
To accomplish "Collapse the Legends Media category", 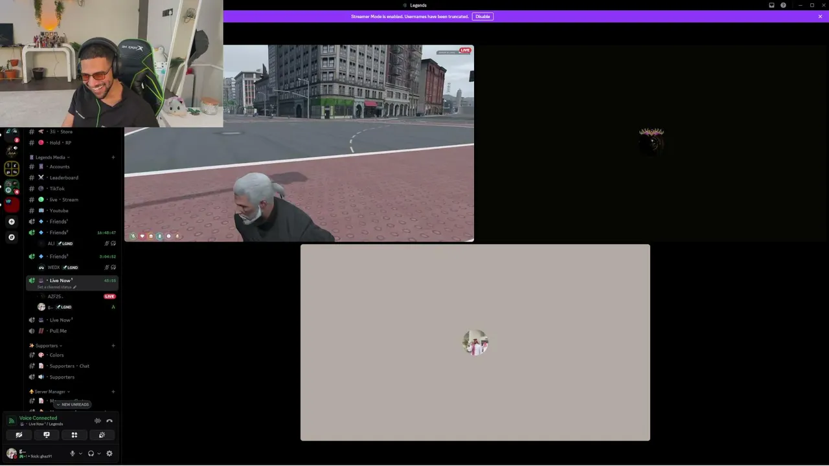I will coord(50,157).
